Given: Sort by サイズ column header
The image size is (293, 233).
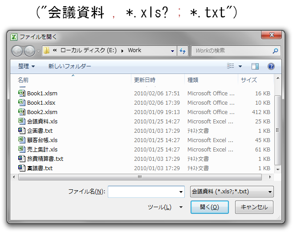Looking at the screenshot, I should click(249, 80).
